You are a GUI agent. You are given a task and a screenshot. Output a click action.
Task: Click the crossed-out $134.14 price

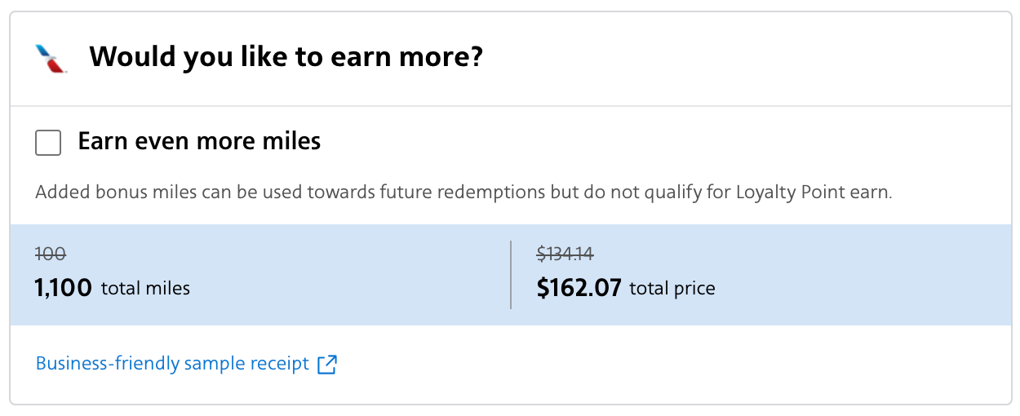pyautogui.click(x=565, y=254)
